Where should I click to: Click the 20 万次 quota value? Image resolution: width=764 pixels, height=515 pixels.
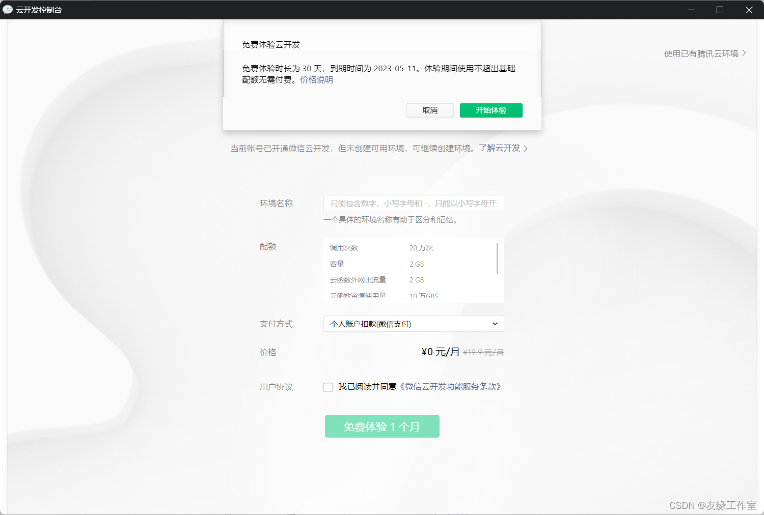[x=421, y=248]
